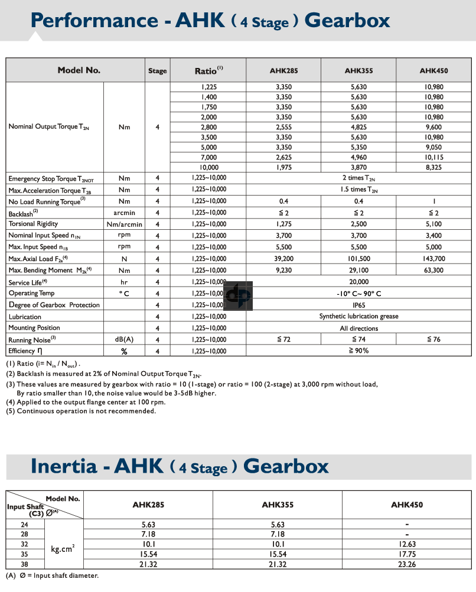Select the Synthetic lubrication grease cell
The width and height of the screenshot is (476, 592).
[x=357, y=316]
